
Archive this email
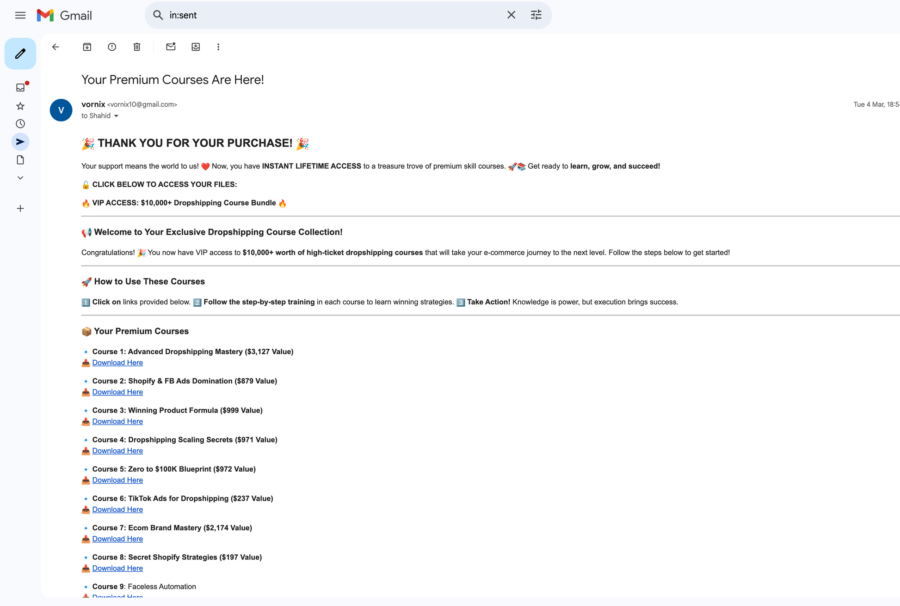[x=87, y=47]
